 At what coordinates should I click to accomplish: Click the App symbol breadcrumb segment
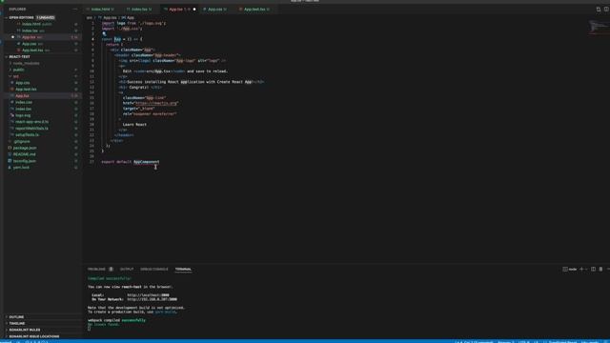(x=129, y=18)
